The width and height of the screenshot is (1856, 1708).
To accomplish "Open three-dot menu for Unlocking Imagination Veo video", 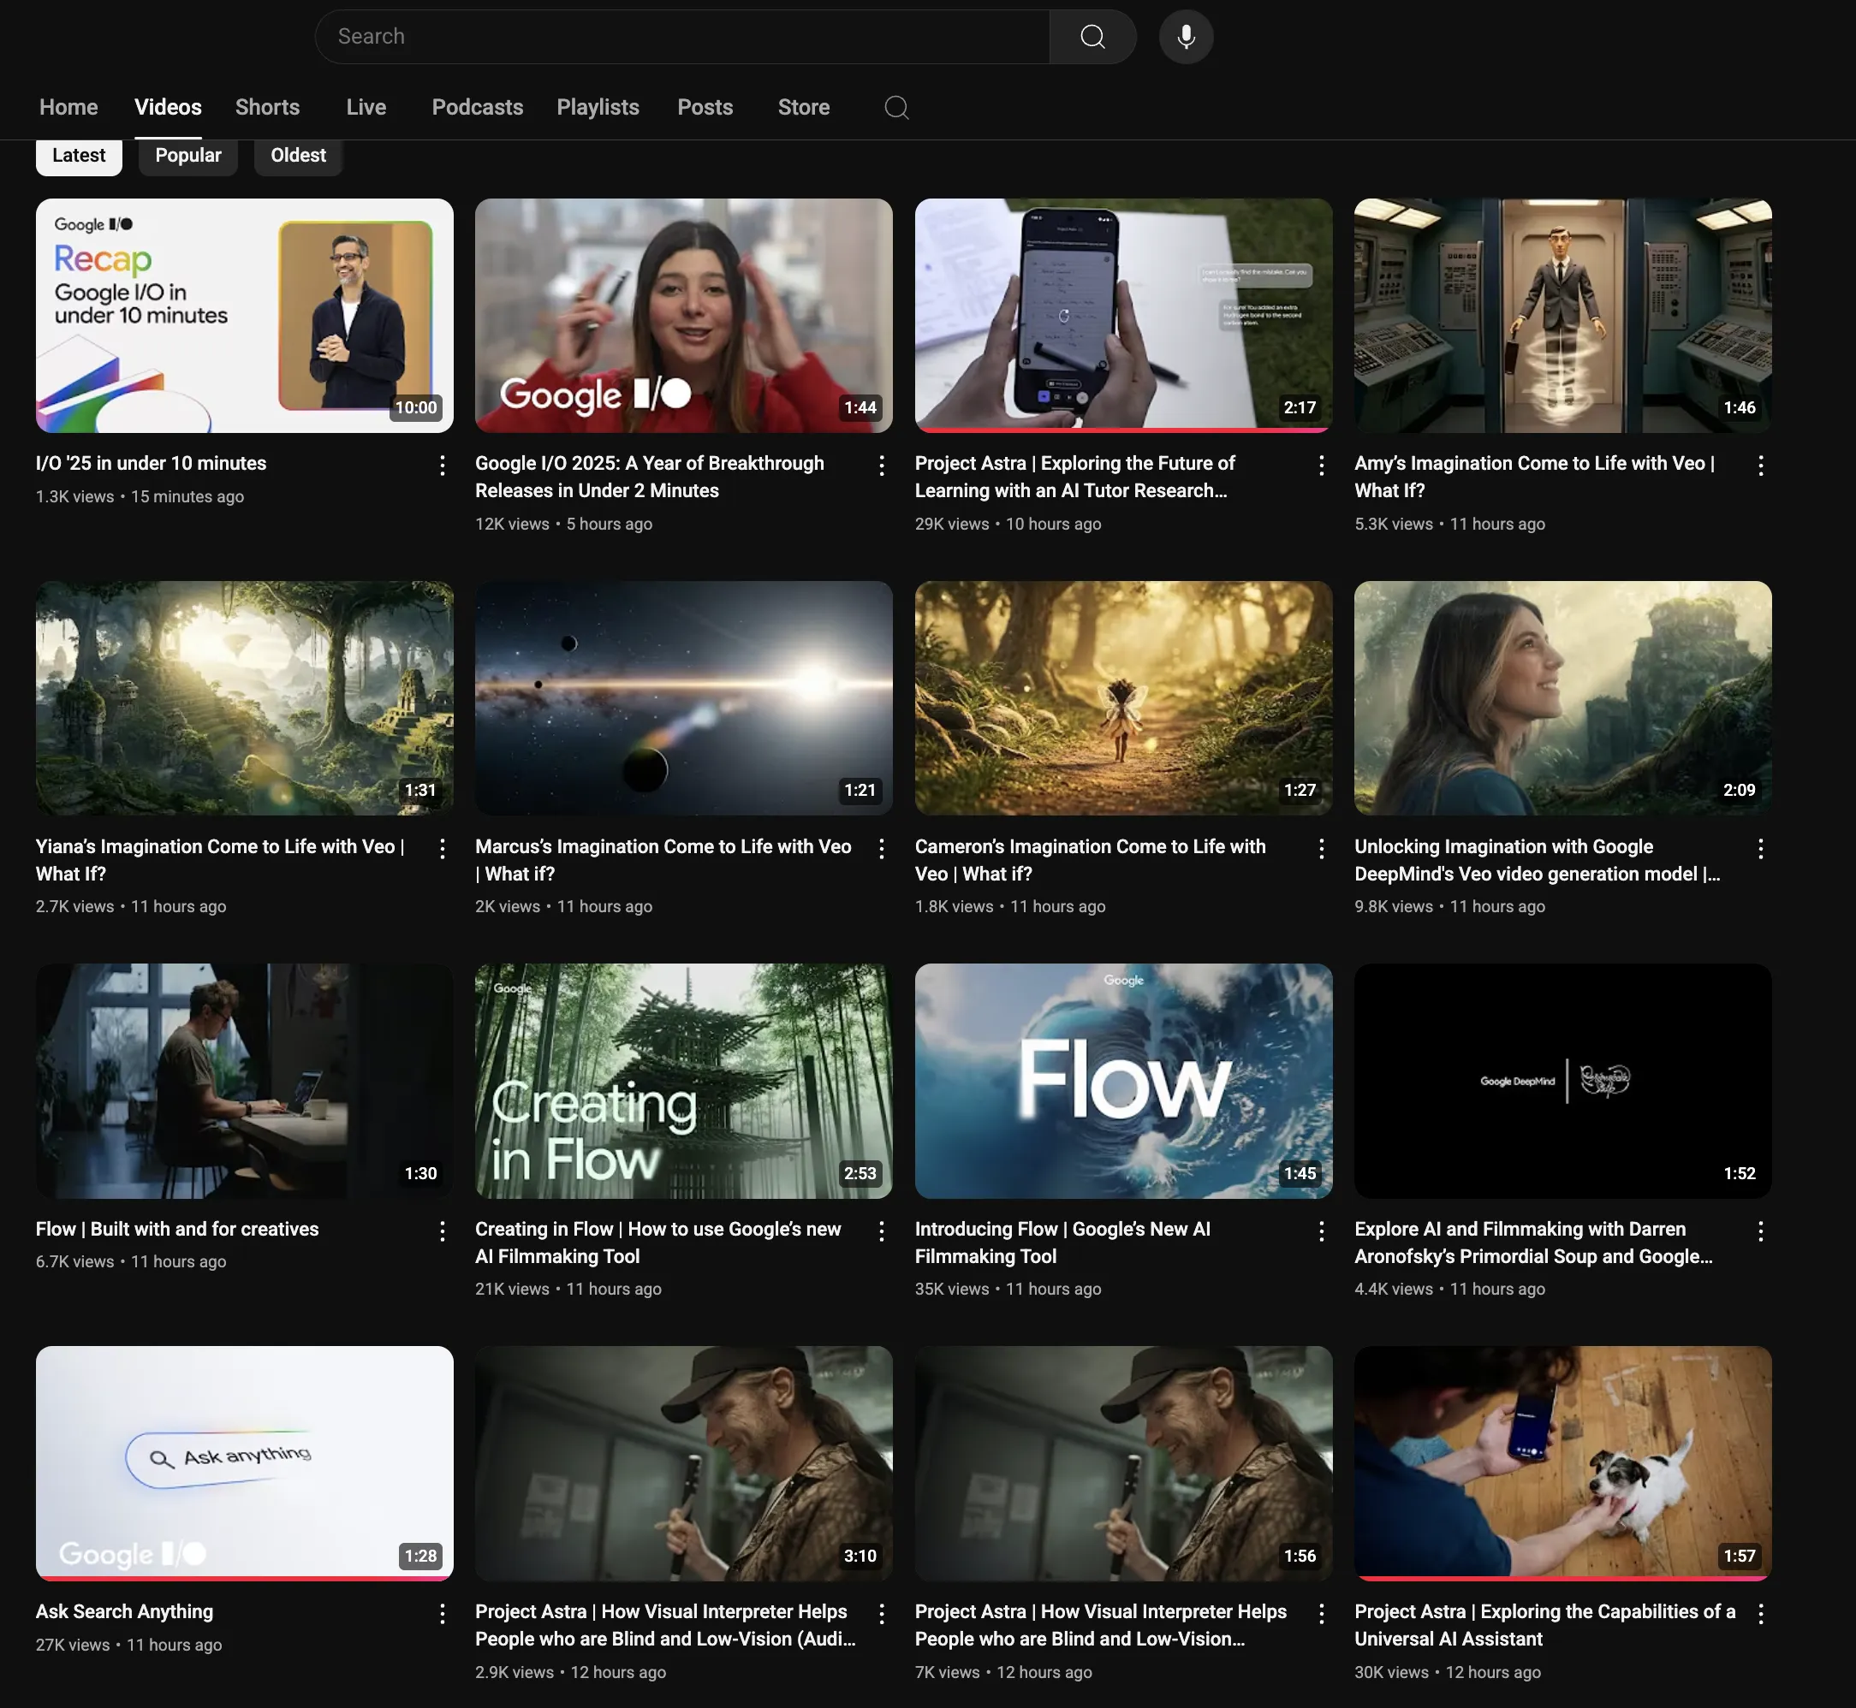I will 1761,847.
